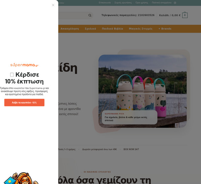Open the 'Πολιτική απορρήτου' link
Image resolution: width=201 pixels, height=184 pixels.
161,3
